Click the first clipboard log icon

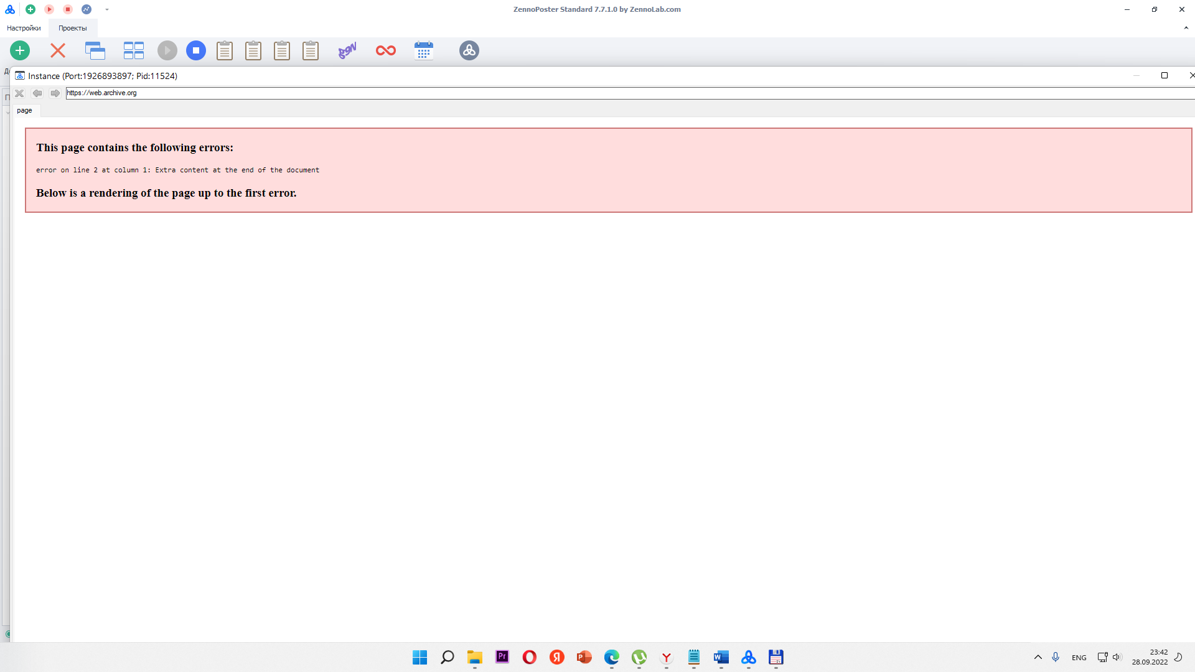click(225, 50)
